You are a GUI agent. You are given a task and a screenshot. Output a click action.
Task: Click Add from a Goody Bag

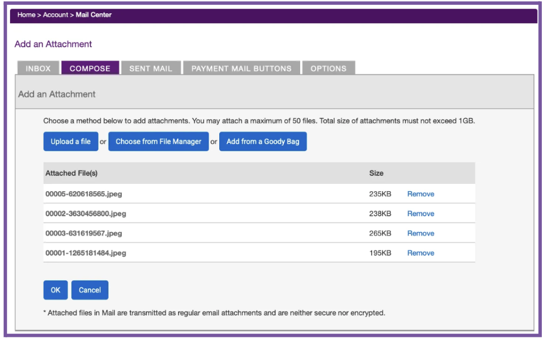pos(263,141)
